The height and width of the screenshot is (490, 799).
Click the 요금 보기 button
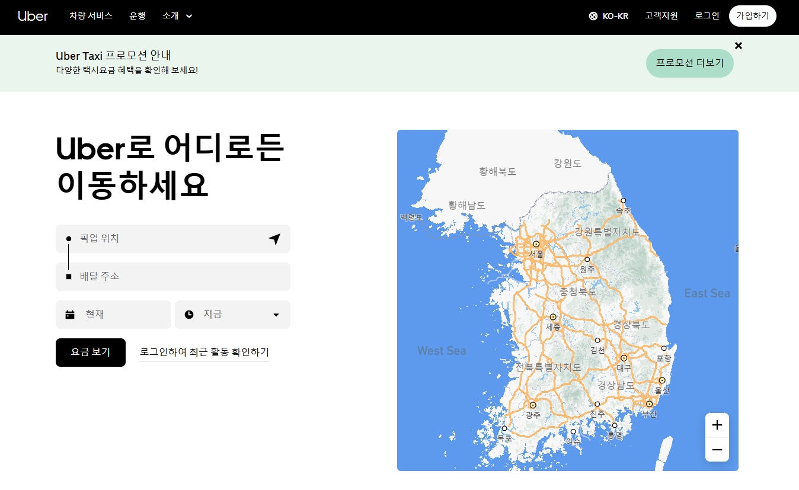pos(91,353)
